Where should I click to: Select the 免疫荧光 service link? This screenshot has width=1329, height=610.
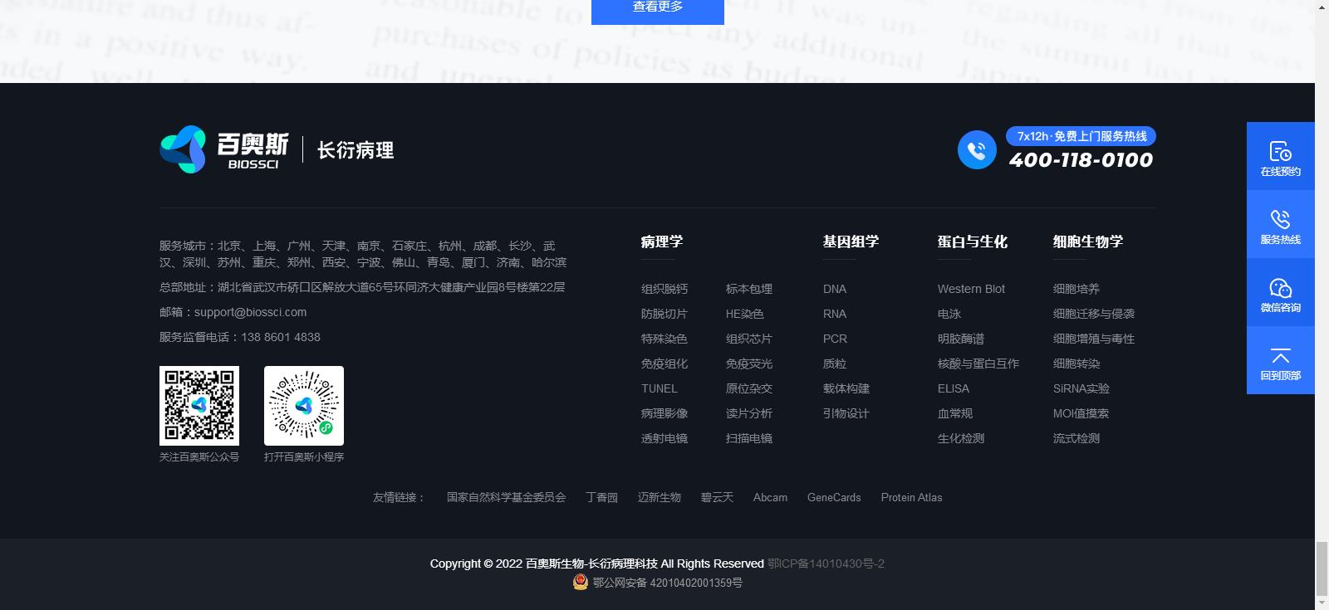click(748, 364)
